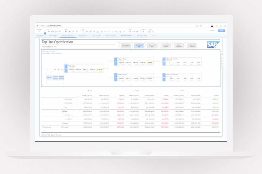Select the Running Shoes table row label
Viewport: 262px width, 174px height.
[68, 119]
